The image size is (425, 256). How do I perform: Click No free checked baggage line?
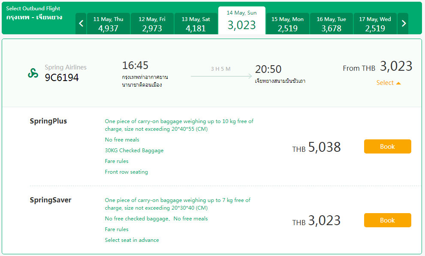pyautogui.click(x=156, y=219)
